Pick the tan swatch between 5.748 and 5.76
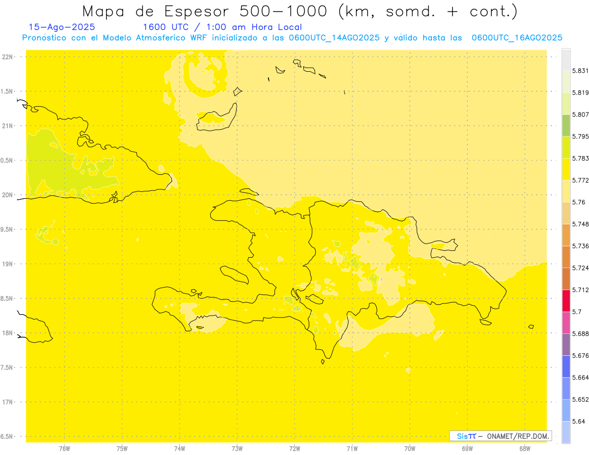 pos(566,213)
